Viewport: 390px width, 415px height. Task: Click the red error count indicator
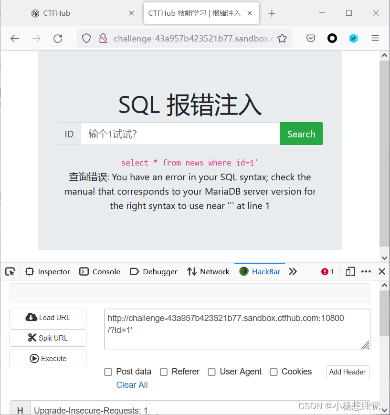tap(327, 271)
